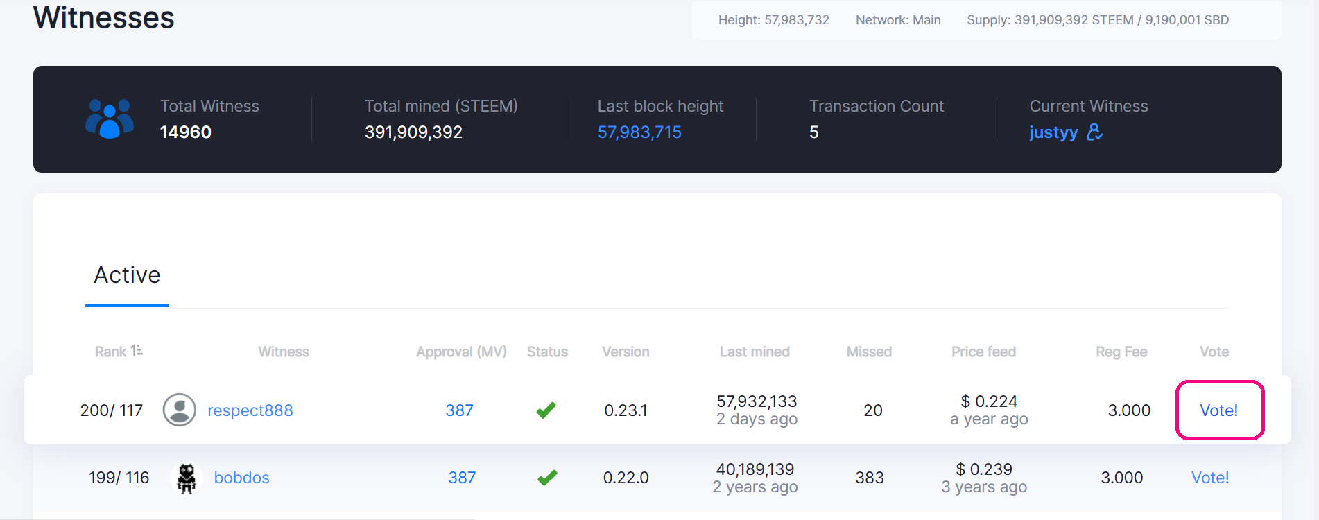
Task: Click last mined block 57,932,133
Action: pyautogui.click(x=757, y=401)
